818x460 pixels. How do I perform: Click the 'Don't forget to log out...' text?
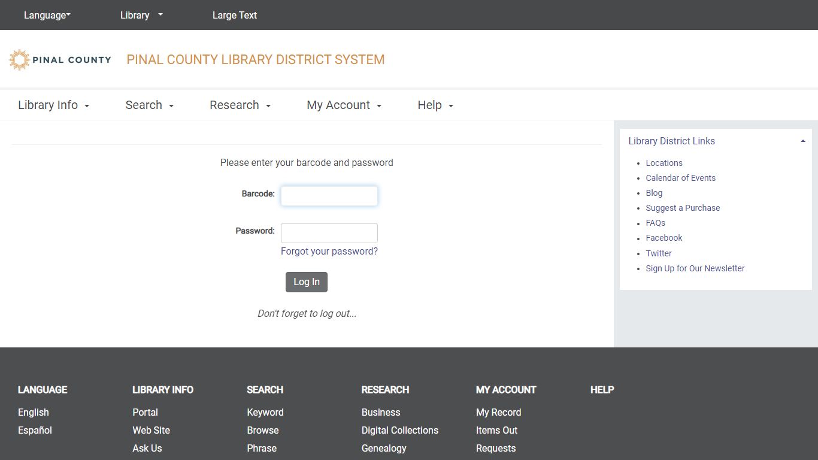click(307, 314)
